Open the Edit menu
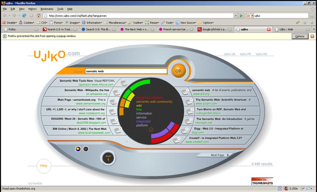The width and height of the screenshot is (317, 192). point(13,9)
